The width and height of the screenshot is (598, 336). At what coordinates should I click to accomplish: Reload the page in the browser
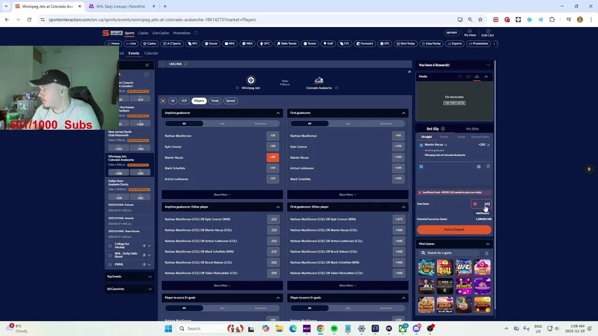point(29,20)
